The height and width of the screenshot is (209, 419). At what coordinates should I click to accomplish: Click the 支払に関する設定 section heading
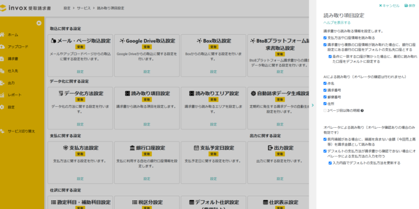point(65,136)
